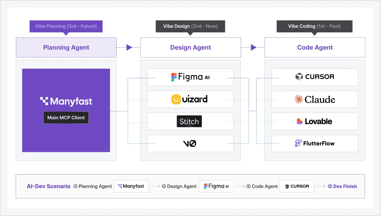Image resolution: width=381 pixels, height=216 pixels.
Task: Select the Planning Agent header box
Action: click(66, 47)
